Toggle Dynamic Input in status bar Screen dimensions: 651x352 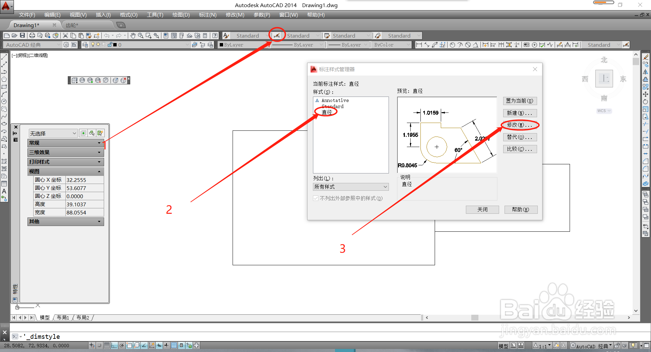(159, 346)
